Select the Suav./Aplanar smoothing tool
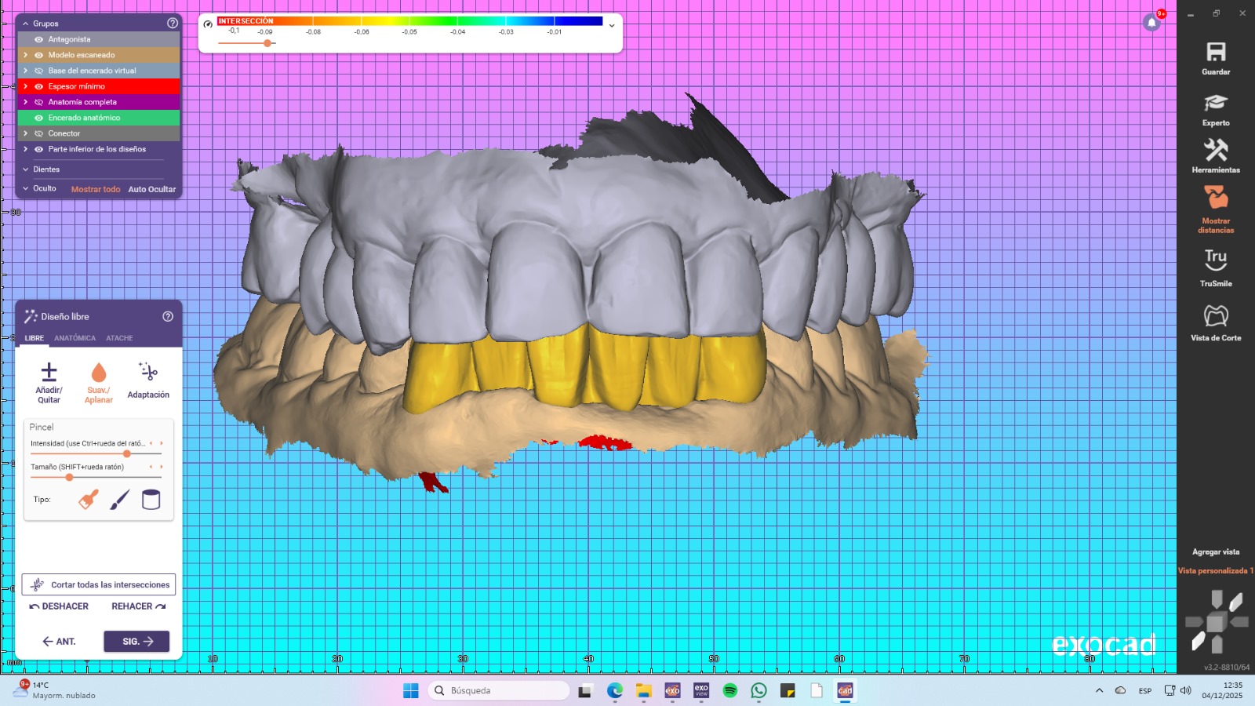 [x=99, y=383]
